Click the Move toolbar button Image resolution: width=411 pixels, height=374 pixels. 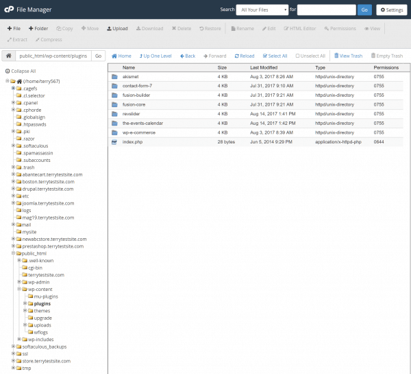pyautogui.click(x=90, y=28)
